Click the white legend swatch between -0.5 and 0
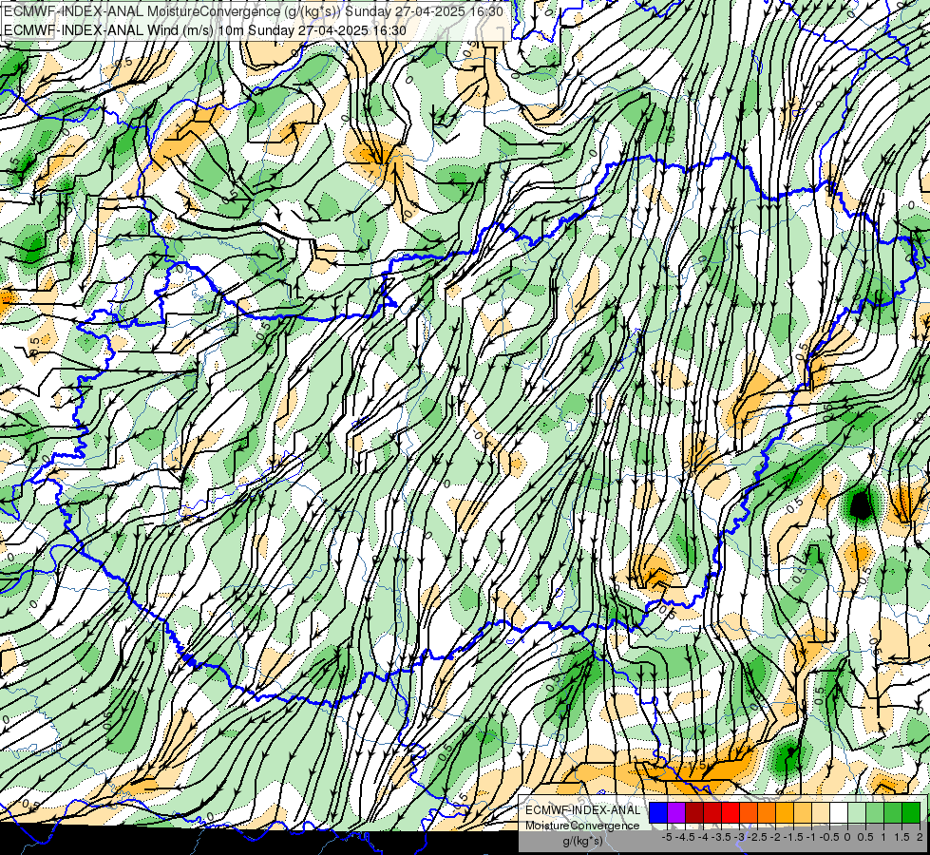Image resolution: width=930 pixels, height=855 pixels. tap(839, 812)
